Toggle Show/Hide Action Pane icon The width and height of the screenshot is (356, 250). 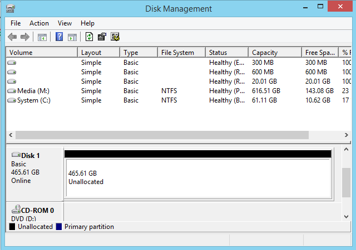coord(72,37)
